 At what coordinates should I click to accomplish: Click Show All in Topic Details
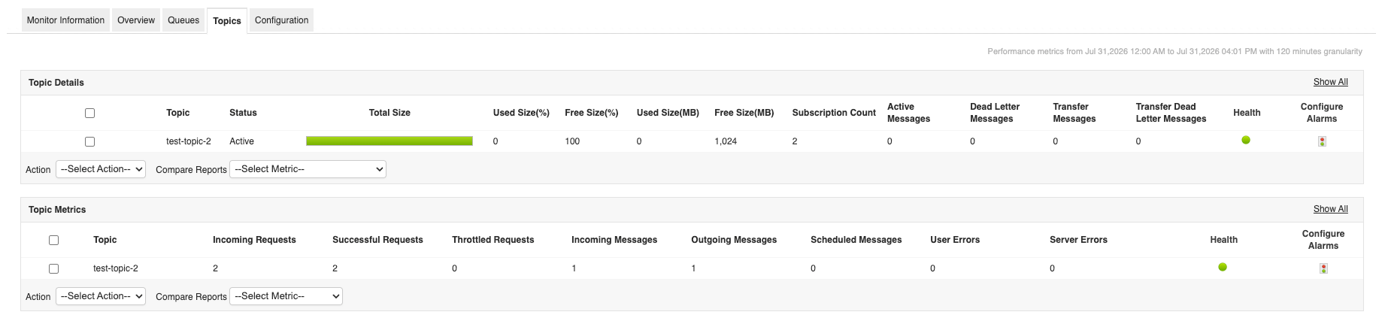click(x=1330, y=82)
